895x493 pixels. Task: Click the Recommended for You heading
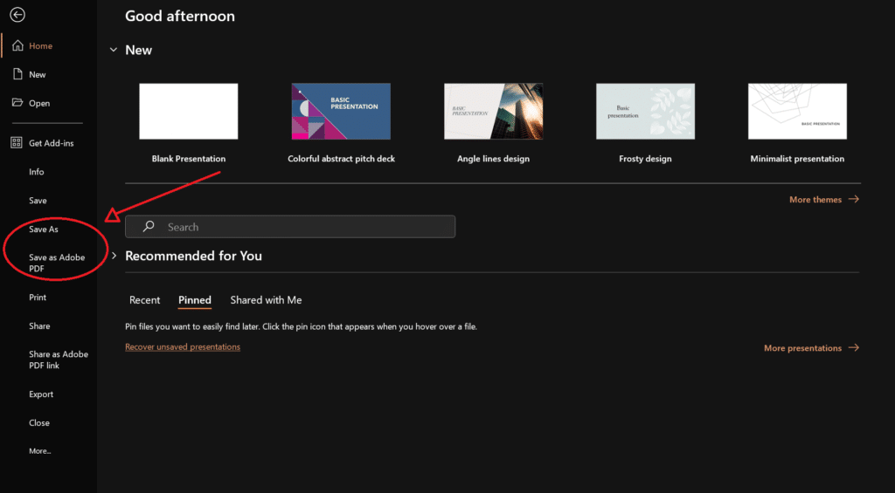(x=193, y=256)
